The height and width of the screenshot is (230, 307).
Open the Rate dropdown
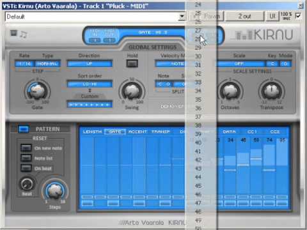pyautogui.click(x=24, y=64)
